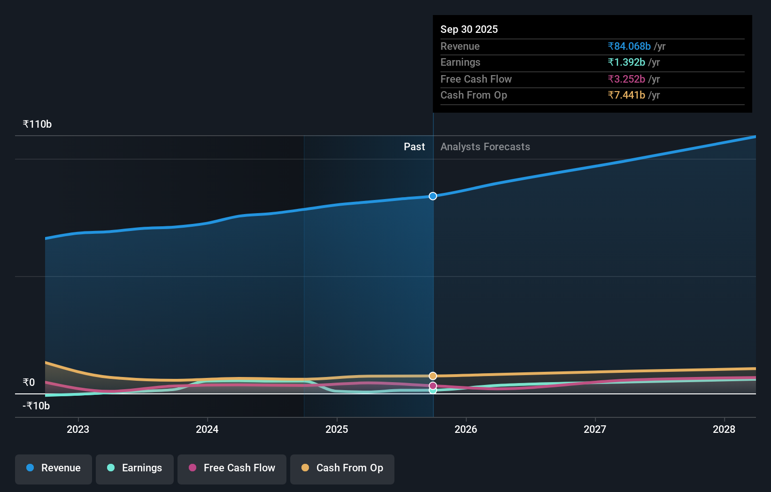The width and height of the screenshot is (771, 492).
Task: Click the pink Free Cash Flow dot
Action: coord(192,468)
